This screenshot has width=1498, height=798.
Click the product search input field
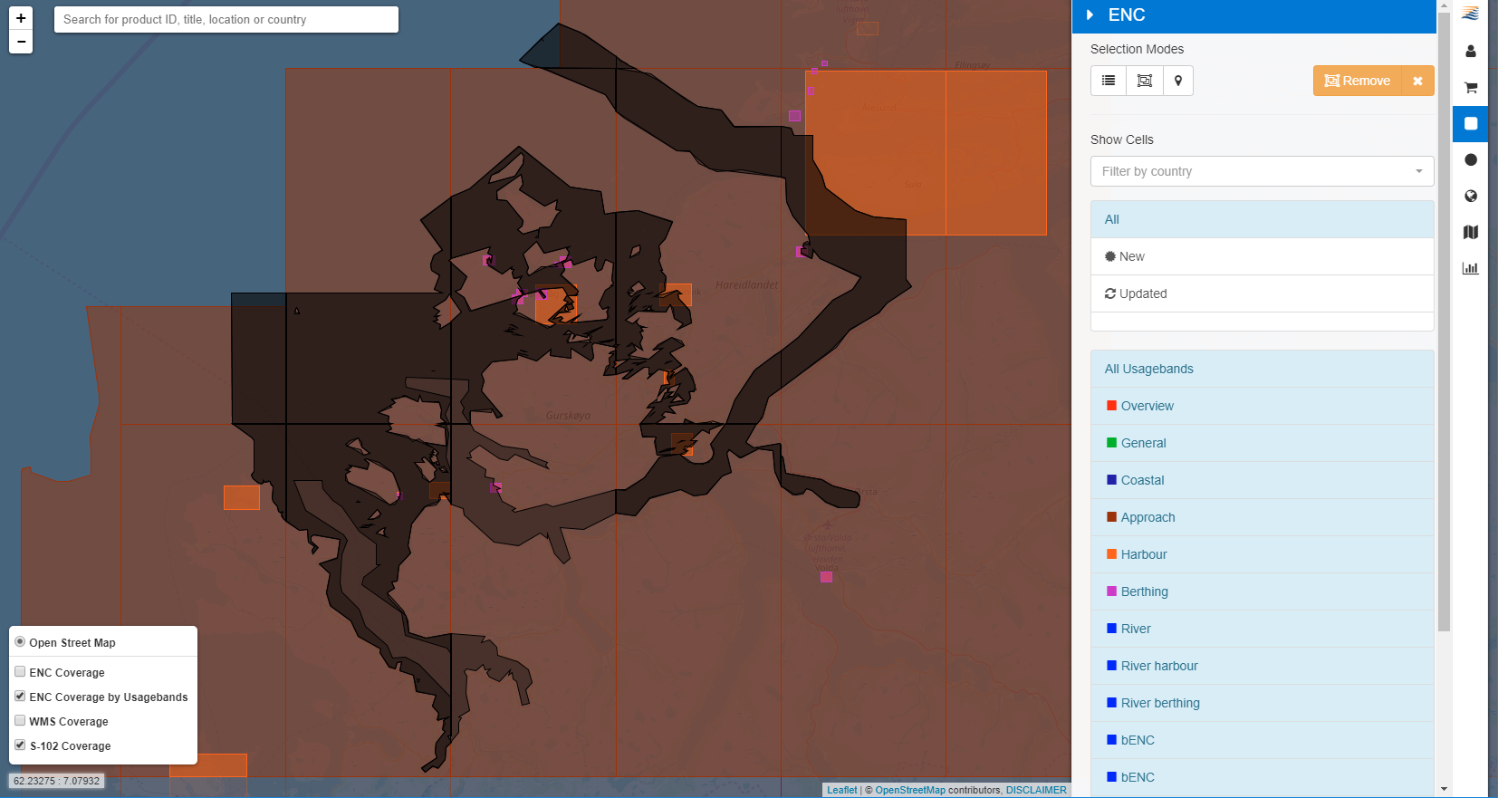coord(226,19)
